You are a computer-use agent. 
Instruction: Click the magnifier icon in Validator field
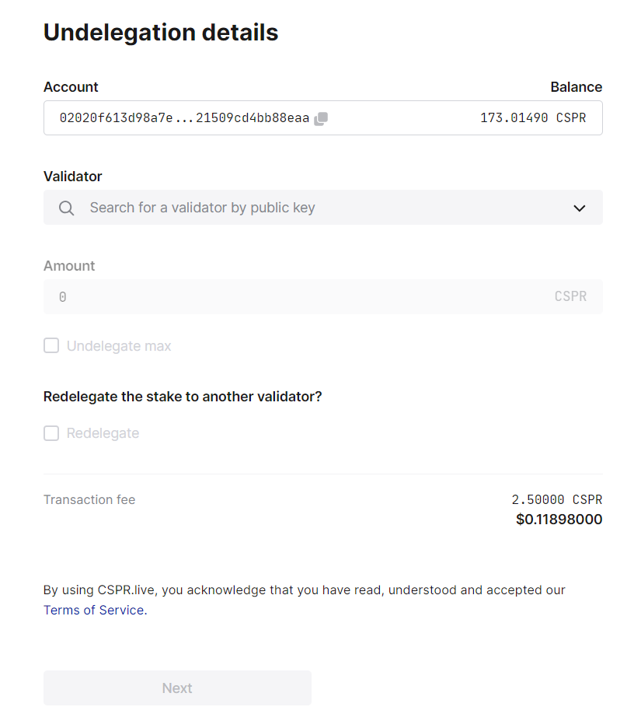[67, 208]
